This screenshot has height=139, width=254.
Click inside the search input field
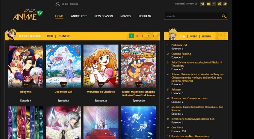[x=193, y=16]
